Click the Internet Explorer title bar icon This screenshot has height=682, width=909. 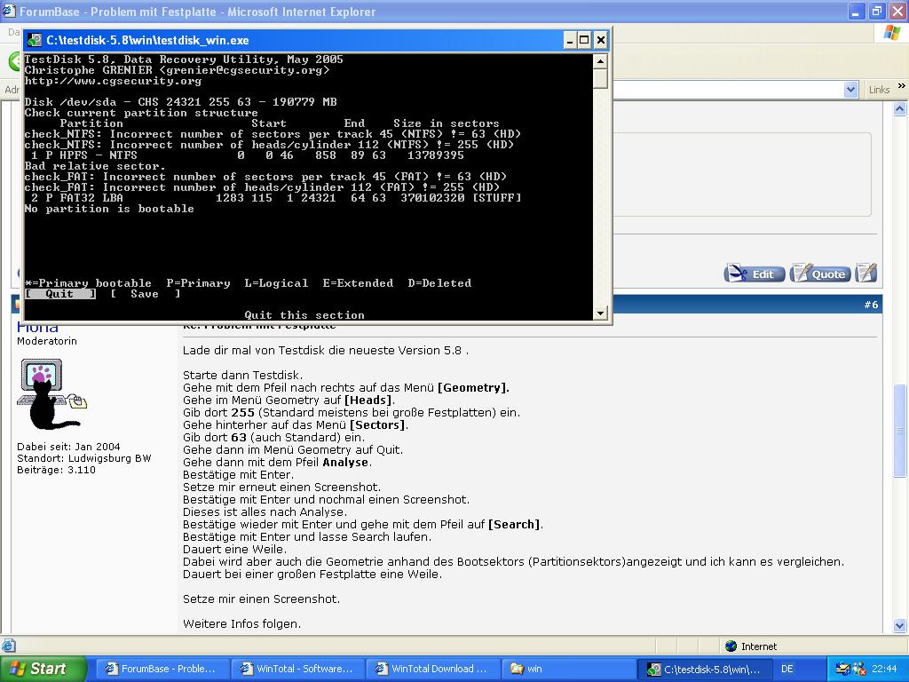8,11
